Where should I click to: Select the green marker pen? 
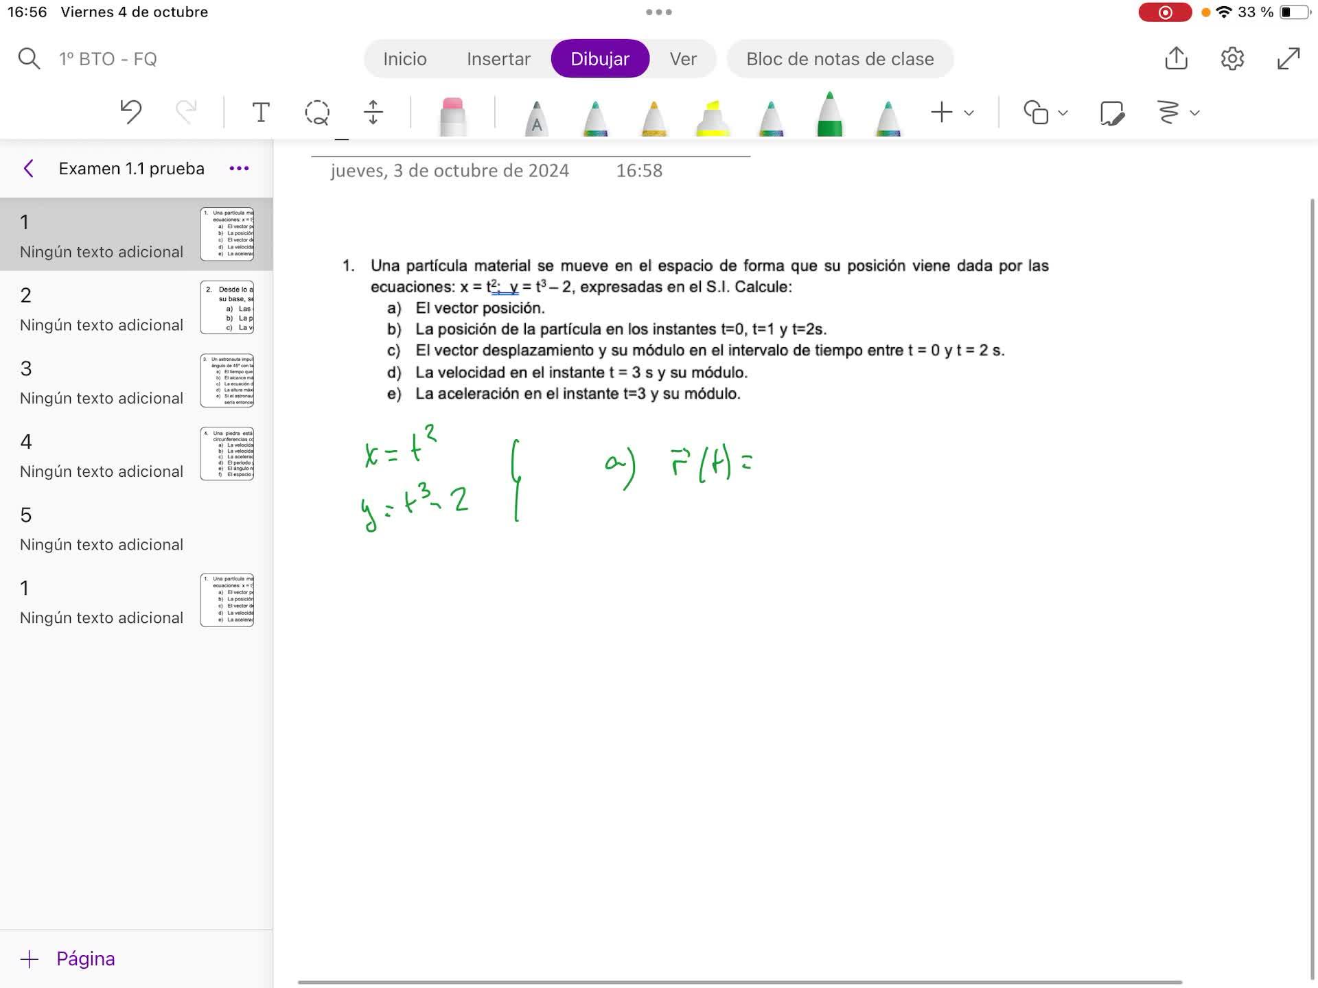tap(829, 115)
